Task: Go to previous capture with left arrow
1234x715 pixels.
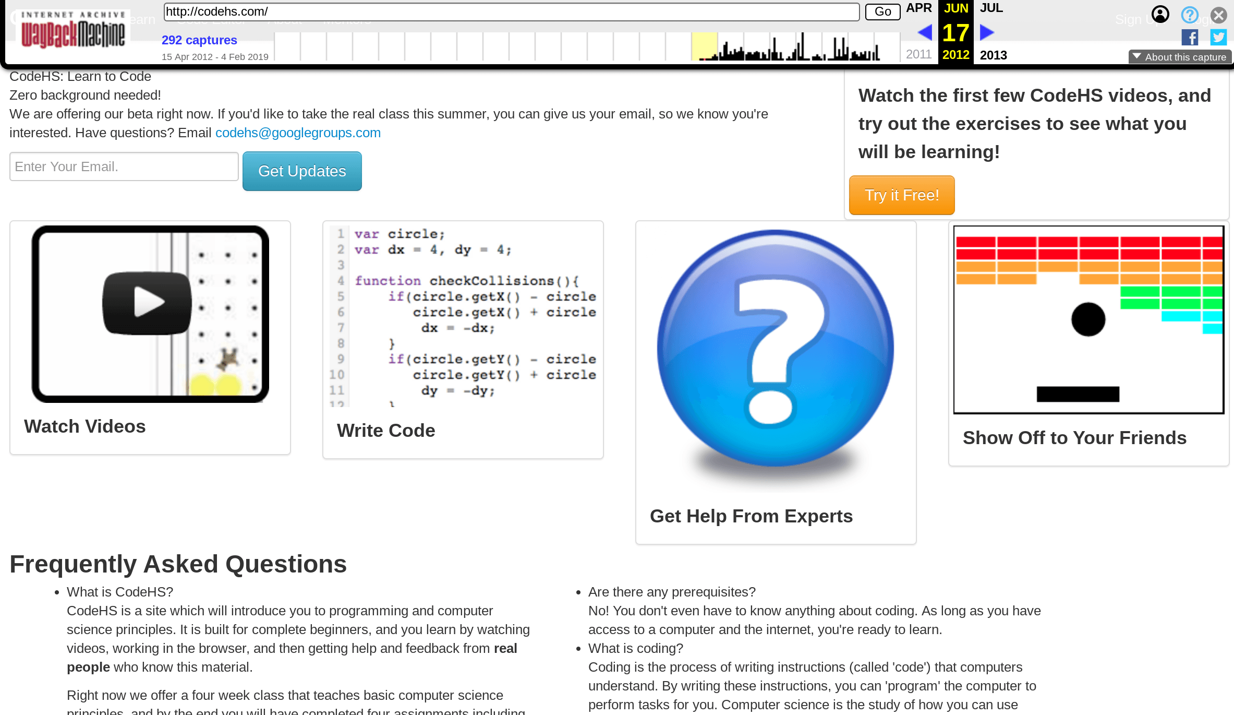Action: click(x=925, y=32)
